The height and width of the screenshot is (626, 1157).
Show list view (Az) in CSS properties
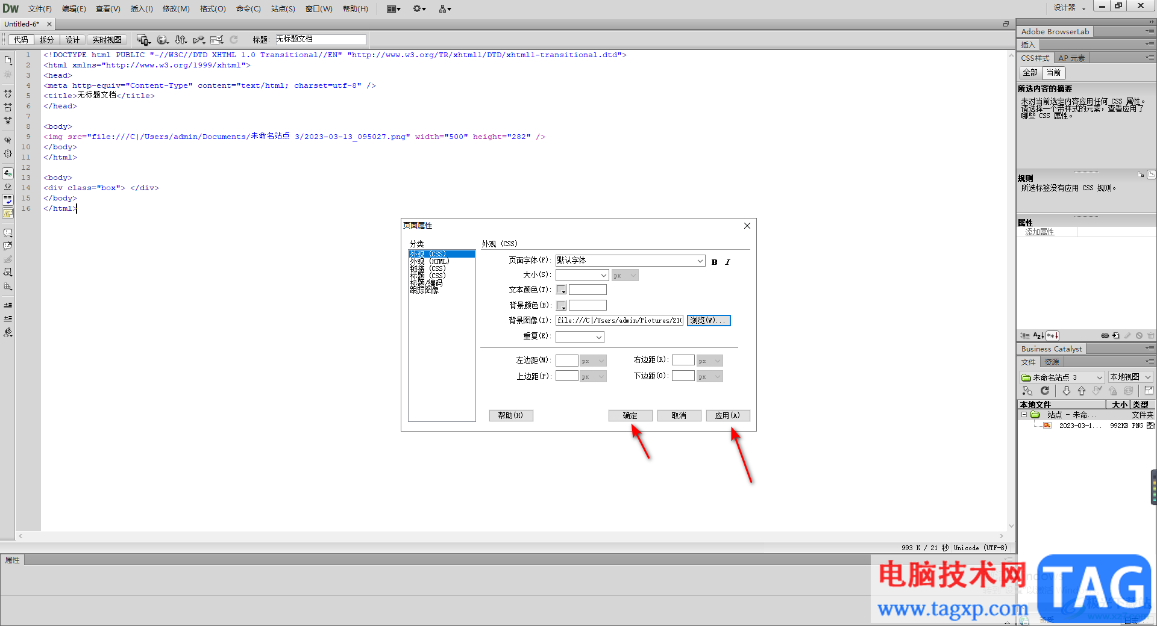[1038, 336]
